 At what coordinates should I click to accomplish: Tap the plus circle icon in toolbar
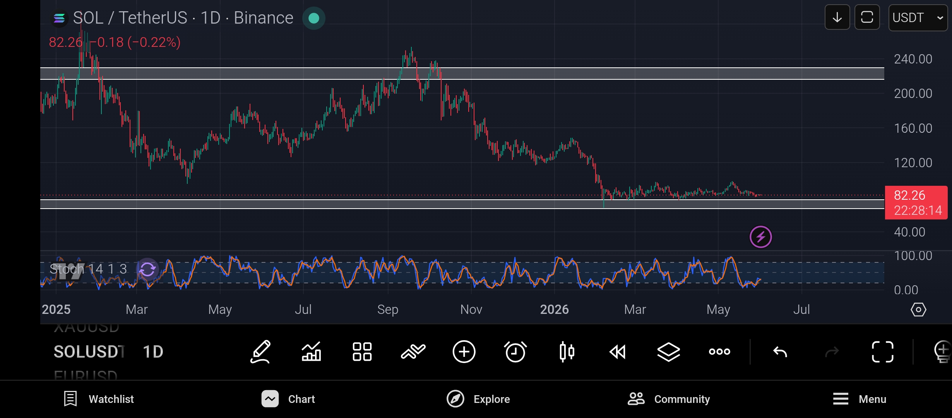point(464,352)
